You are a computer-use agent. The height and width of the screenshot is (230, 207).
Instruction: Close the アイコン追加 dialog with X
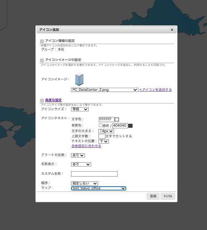172,30
